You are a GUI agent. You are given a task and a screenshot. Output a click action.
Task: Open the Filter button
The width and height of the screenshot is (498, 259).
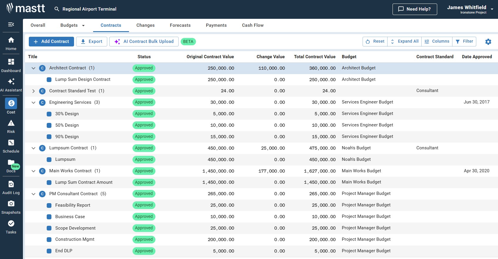coord(464,41)
